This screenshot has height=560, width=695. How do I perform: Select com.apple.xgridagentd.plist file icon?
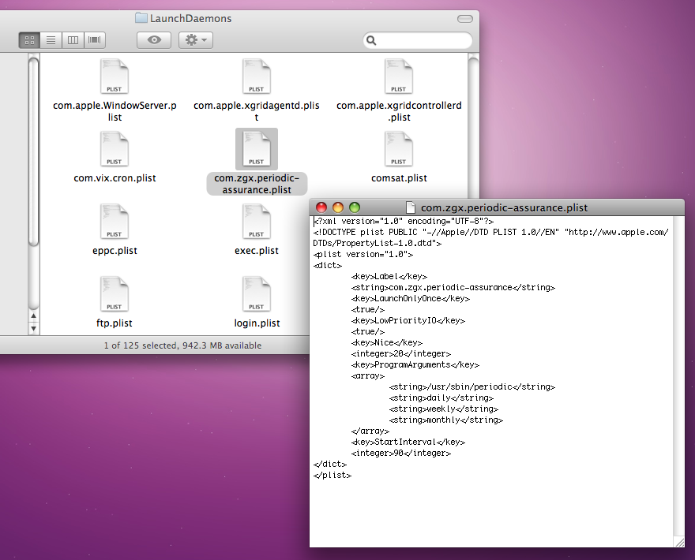pos(257,77)
